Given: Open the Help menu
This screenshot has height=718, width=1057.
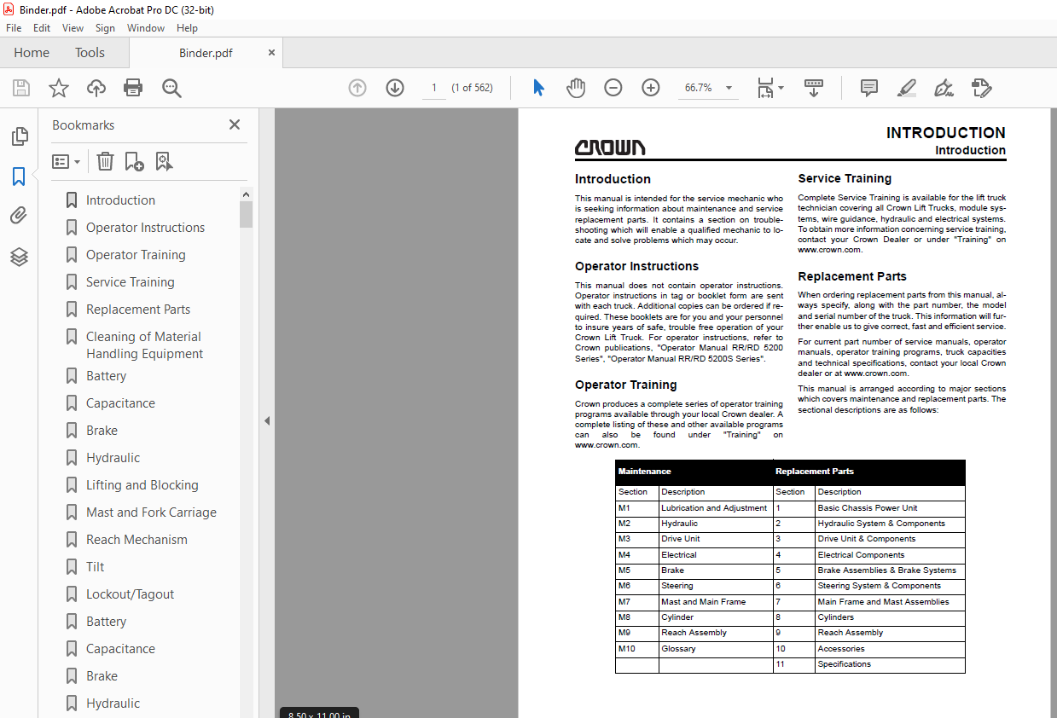Looking at the screenshot, I should tap(187, 28).
